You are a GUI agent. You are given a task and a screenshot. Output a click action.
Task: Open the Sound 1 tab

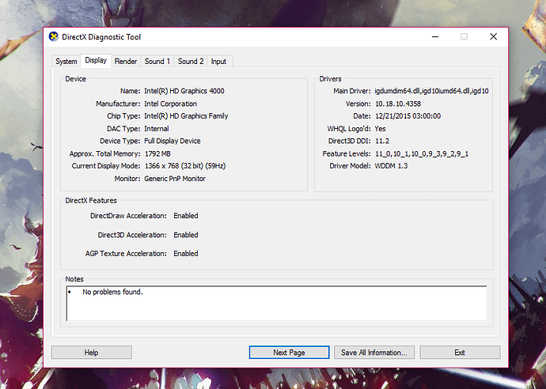tap(157, 61)
